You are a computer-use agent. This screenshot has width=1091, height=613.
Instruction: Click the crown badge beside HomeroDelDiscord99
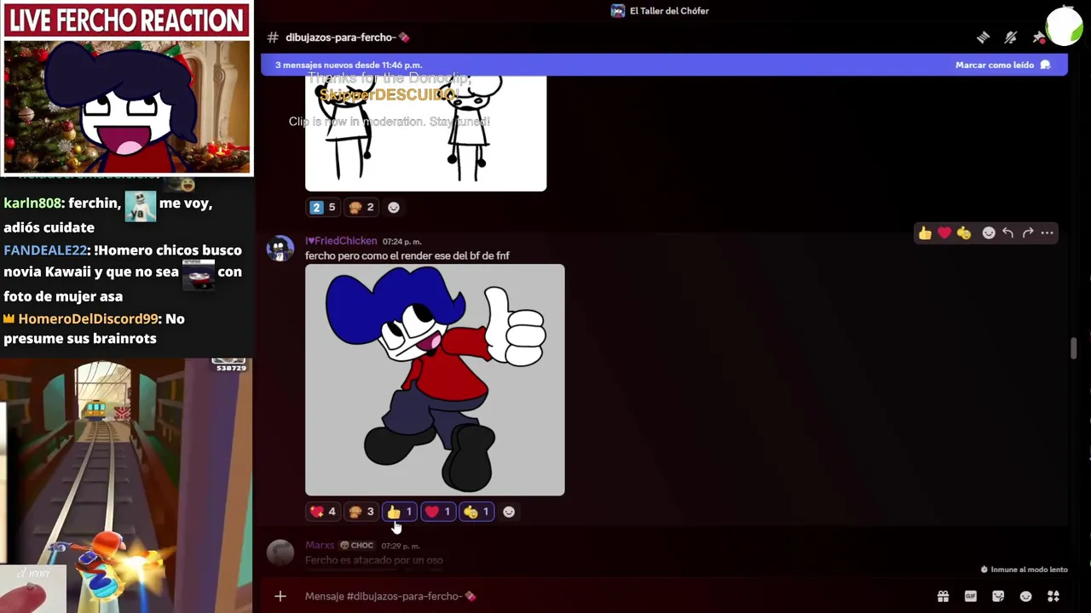(9, 318)
